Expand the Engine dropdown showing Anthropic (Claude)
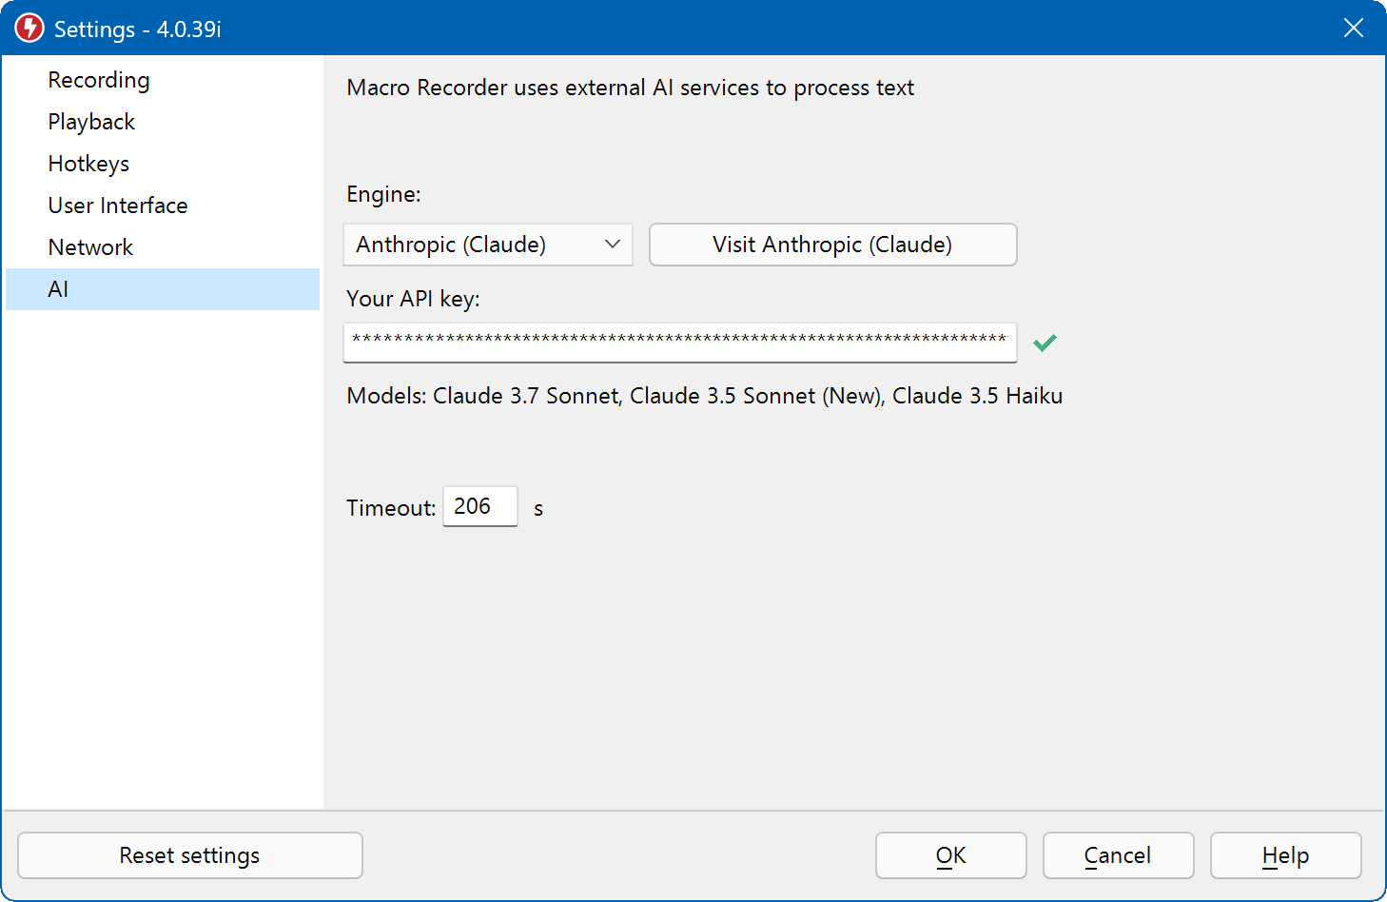This screenshot has height=902, width=1387. (x=487, y=245)
